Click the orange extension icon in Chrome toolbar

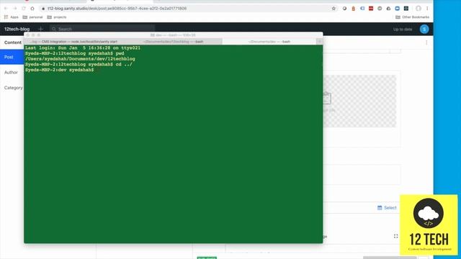click(x=354, y=9)
